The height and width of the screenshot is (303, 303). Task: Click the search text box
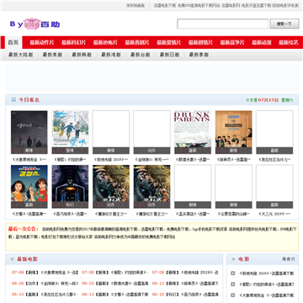point(222,24)
